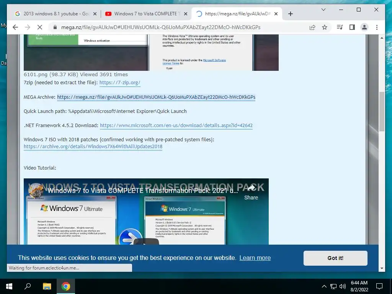Viewport: 392px width, 294px height.
Task: Close the mega.nz tab
Action: (276, 14)
